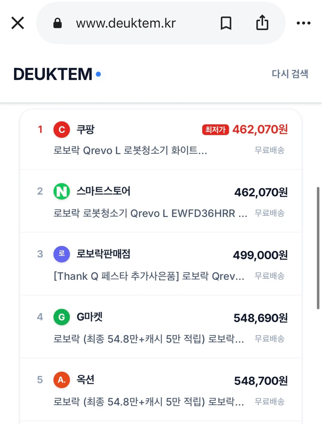The image size is (322, 424).
Task: Open the 옥션 548,700원 offer
Action: (x=161, y=390)
